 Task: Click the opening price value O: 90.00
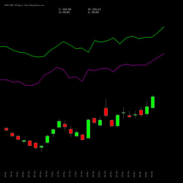[64, 12]
